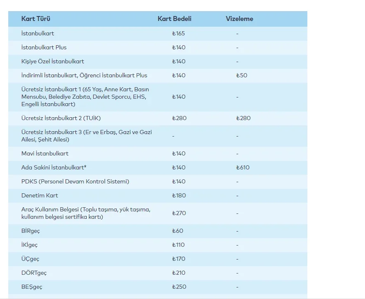
Task: Click the Ada Sakini İstanbulkart* label
Action: [54, 167]
